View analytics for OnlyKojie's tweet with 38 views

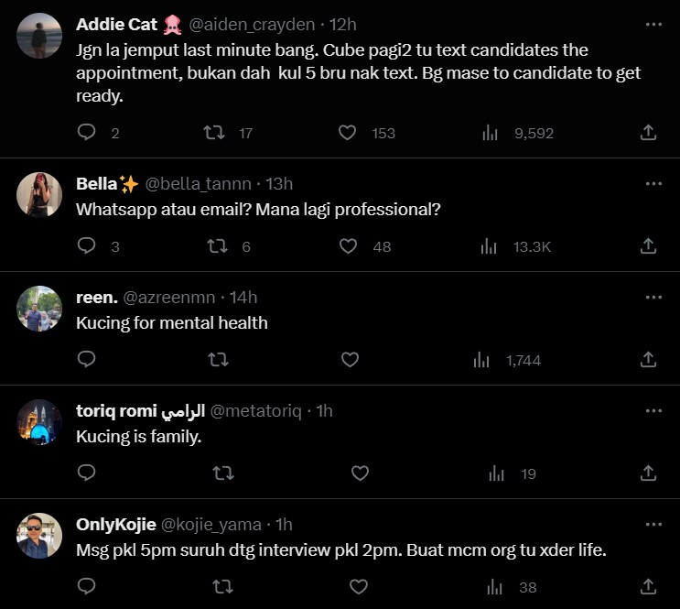click(x=495, y=587)
